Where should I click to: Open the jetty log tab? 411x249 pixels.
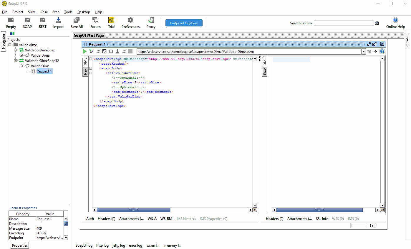[119, 245]
